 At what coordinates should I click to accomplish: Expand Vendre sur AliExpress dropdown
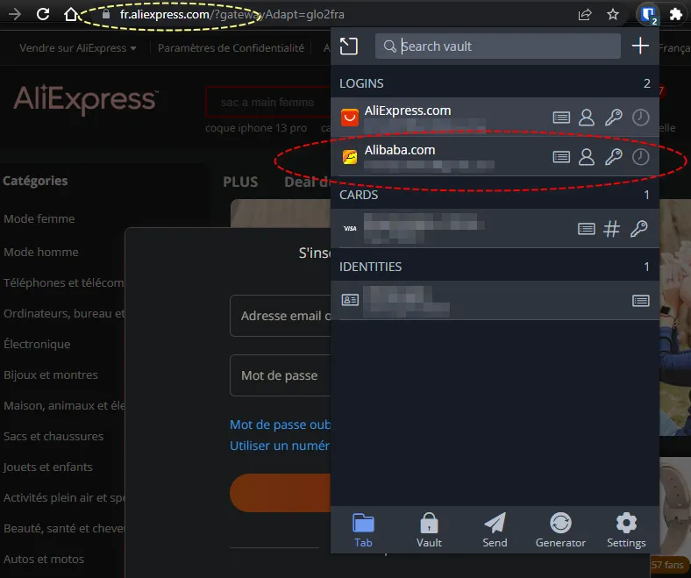pyautogui.click(x=77, y=48)
